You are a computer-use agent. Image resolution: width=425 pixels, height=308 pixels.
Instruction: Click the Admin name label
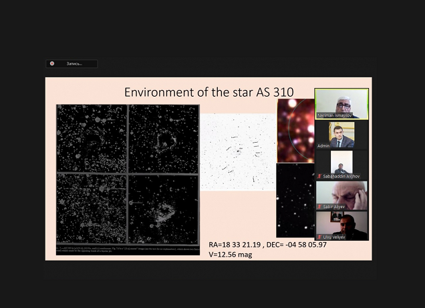tap(324, 145)
